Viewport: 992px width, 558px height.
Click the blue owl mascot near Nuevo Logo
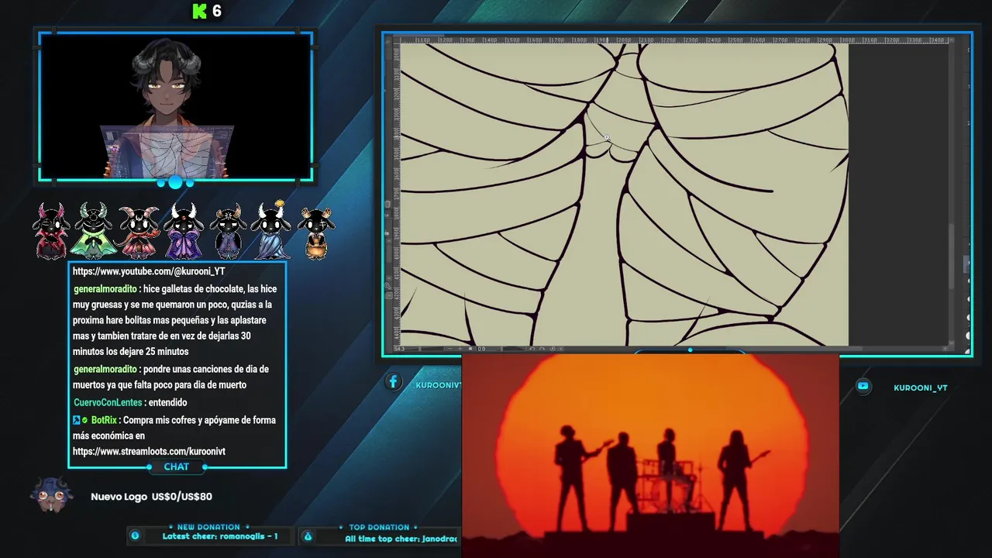[52, 494]
